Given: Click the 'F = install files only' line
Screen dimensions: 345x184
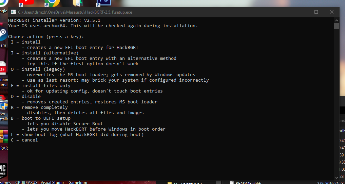Looking at the screenshot, I should (41, 86).
